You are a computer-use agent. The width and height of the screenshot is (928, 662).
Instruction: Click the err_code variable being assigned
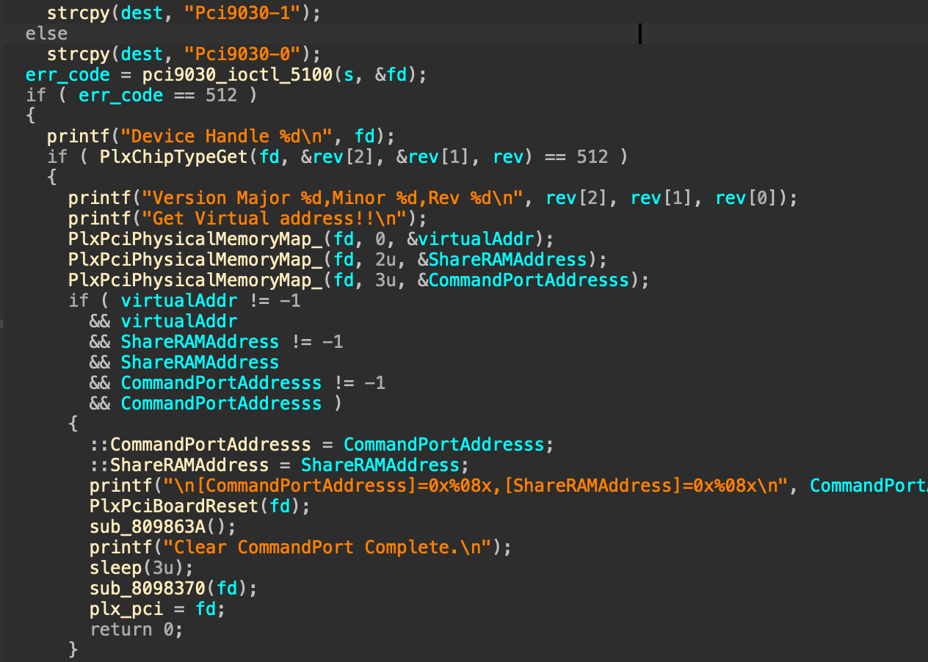point(68,75)
